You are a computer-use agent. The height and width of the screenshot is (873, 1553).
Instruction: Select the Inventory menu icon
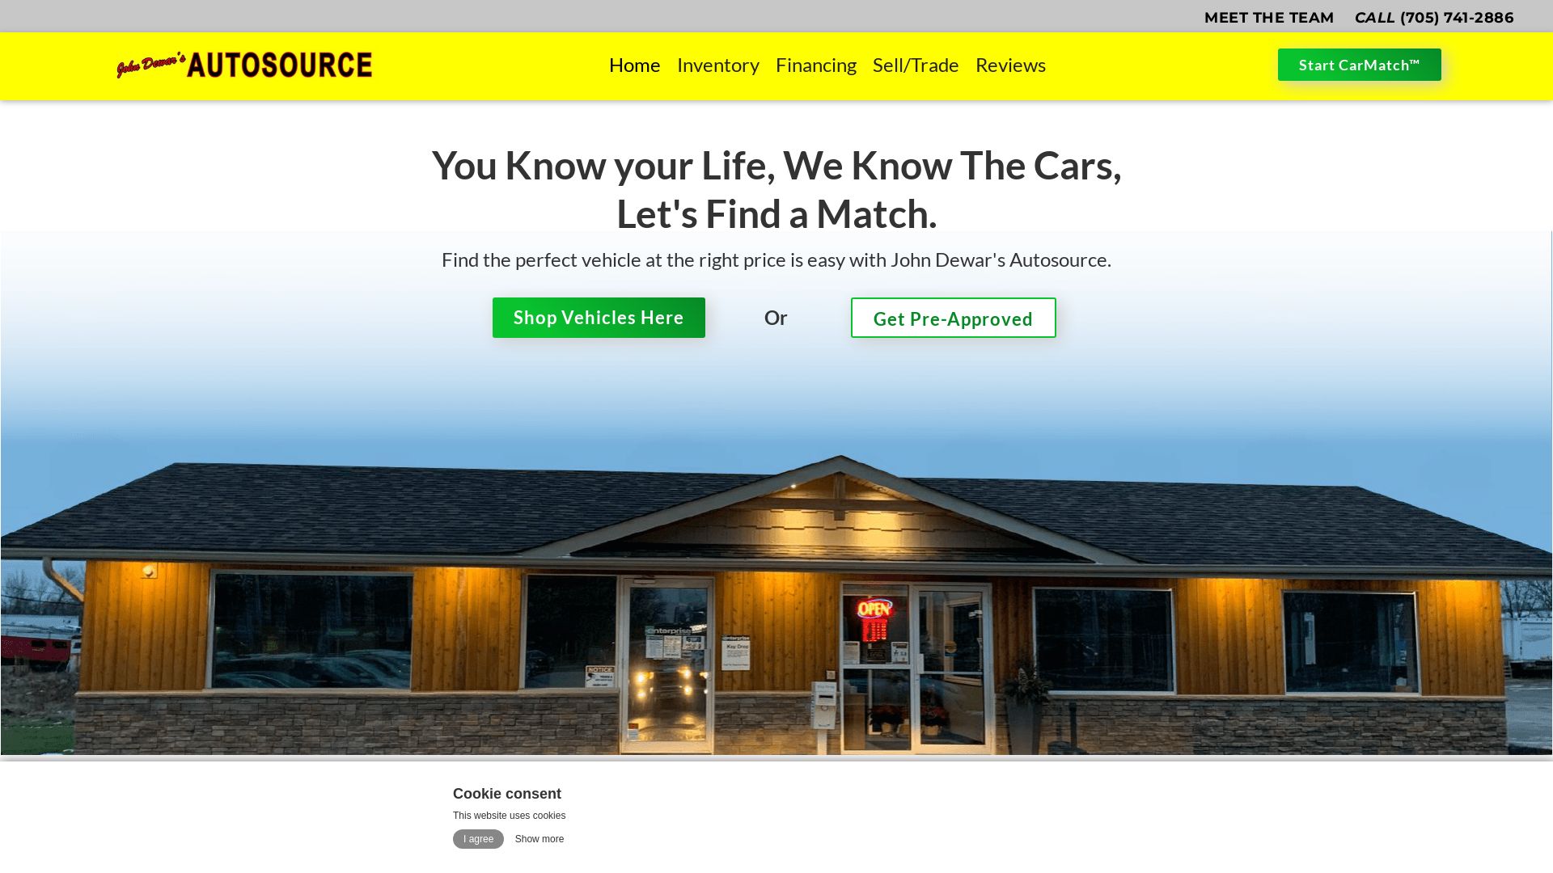click(717, 64)
